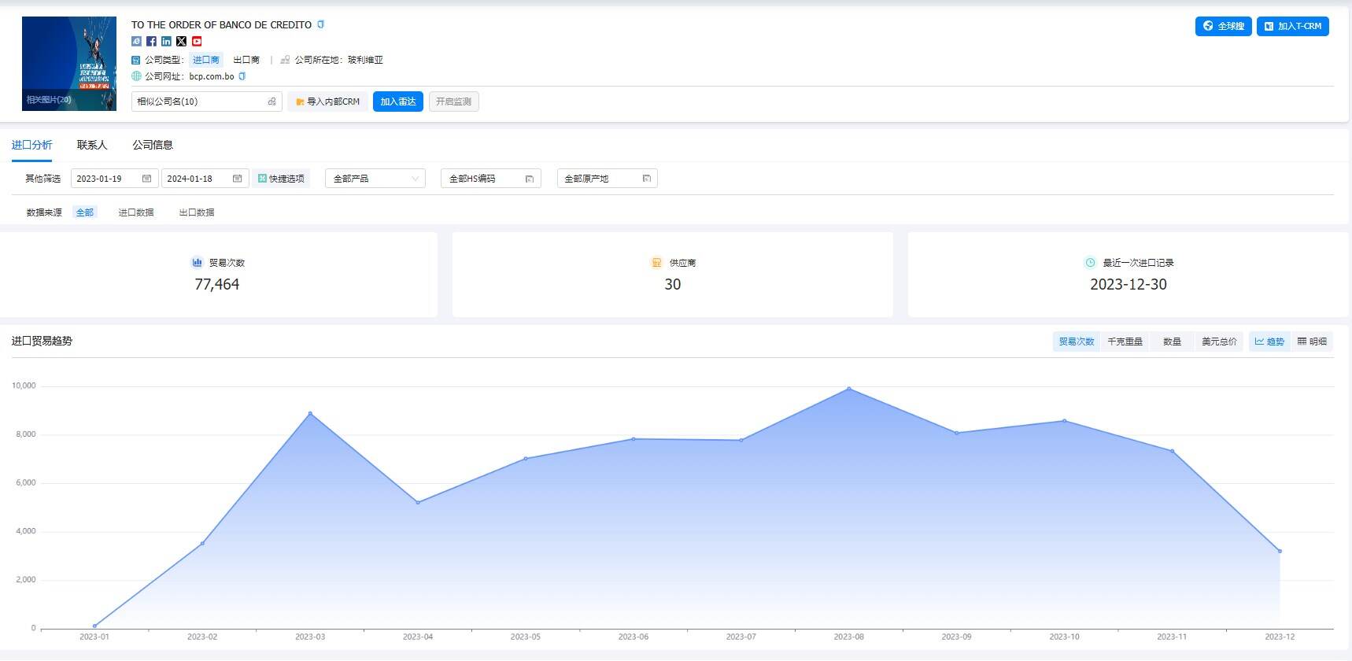The image size is (1352, 661).
Task: Click the 玻利维亚 location text
Action: [x=365, y=60]
